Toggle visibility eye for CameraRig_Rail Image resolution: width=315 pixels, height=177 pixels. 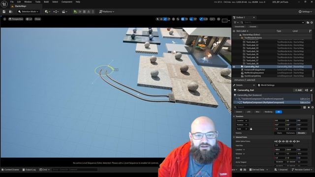click(234, 67)
